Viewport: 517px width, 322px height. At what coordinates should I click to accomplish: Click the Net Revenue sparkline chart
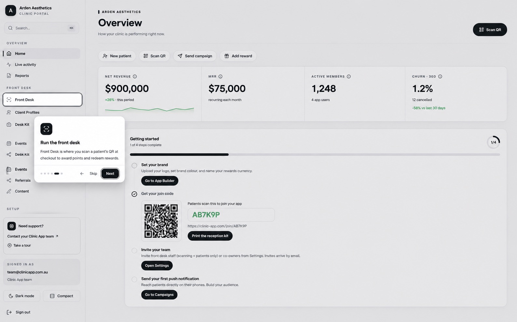(x=149, y=109)
